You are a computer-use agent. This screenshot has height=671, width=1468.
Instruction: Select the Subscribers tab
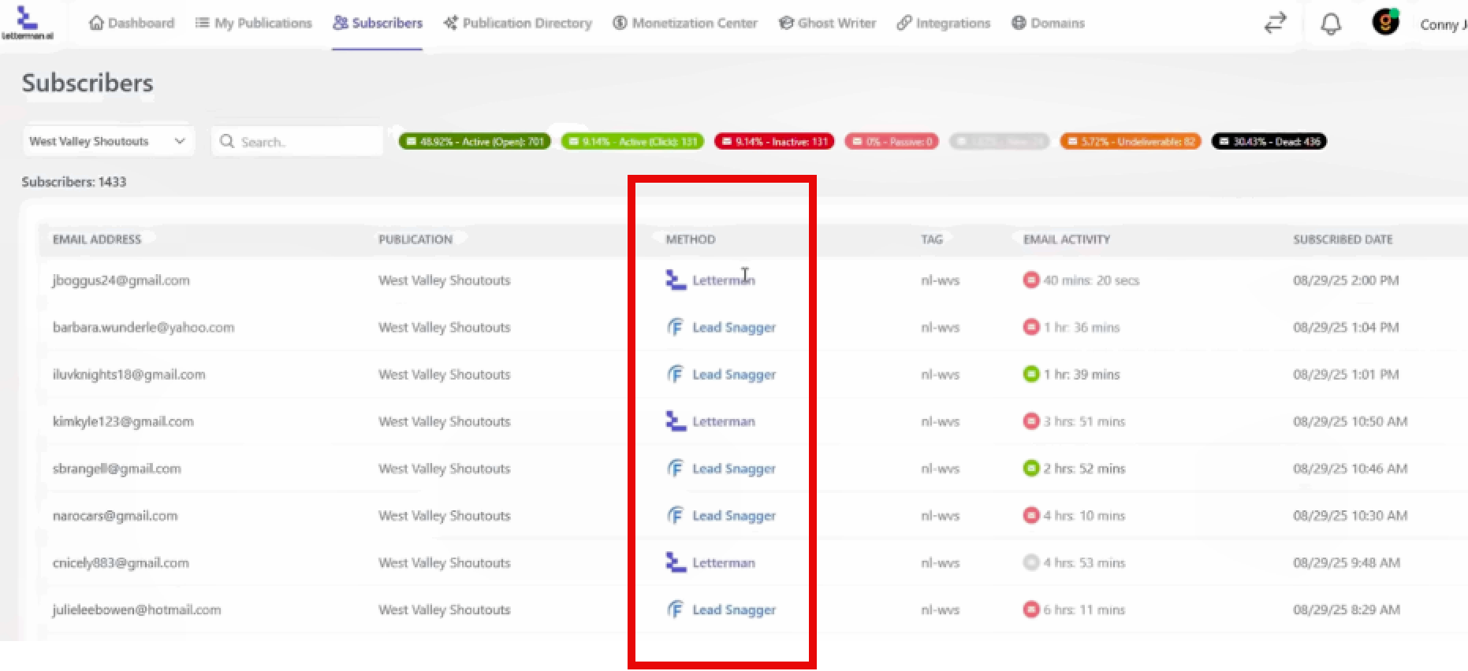[x=378, y=23]
